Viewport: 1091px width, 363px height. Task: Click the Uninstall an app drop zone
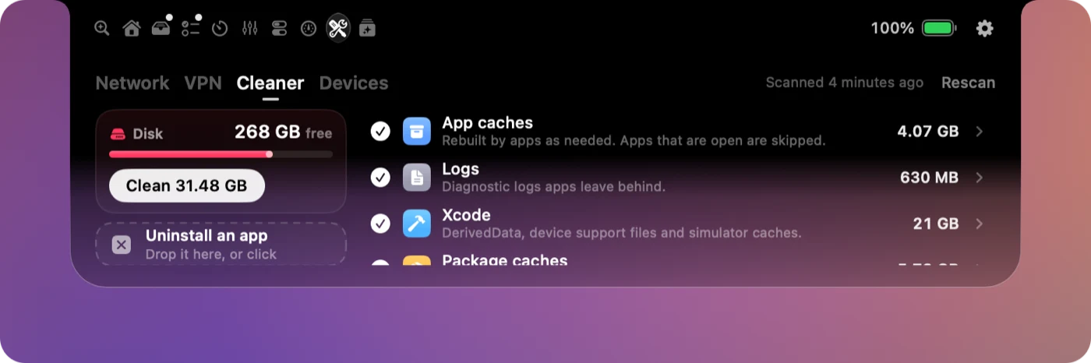221,244
